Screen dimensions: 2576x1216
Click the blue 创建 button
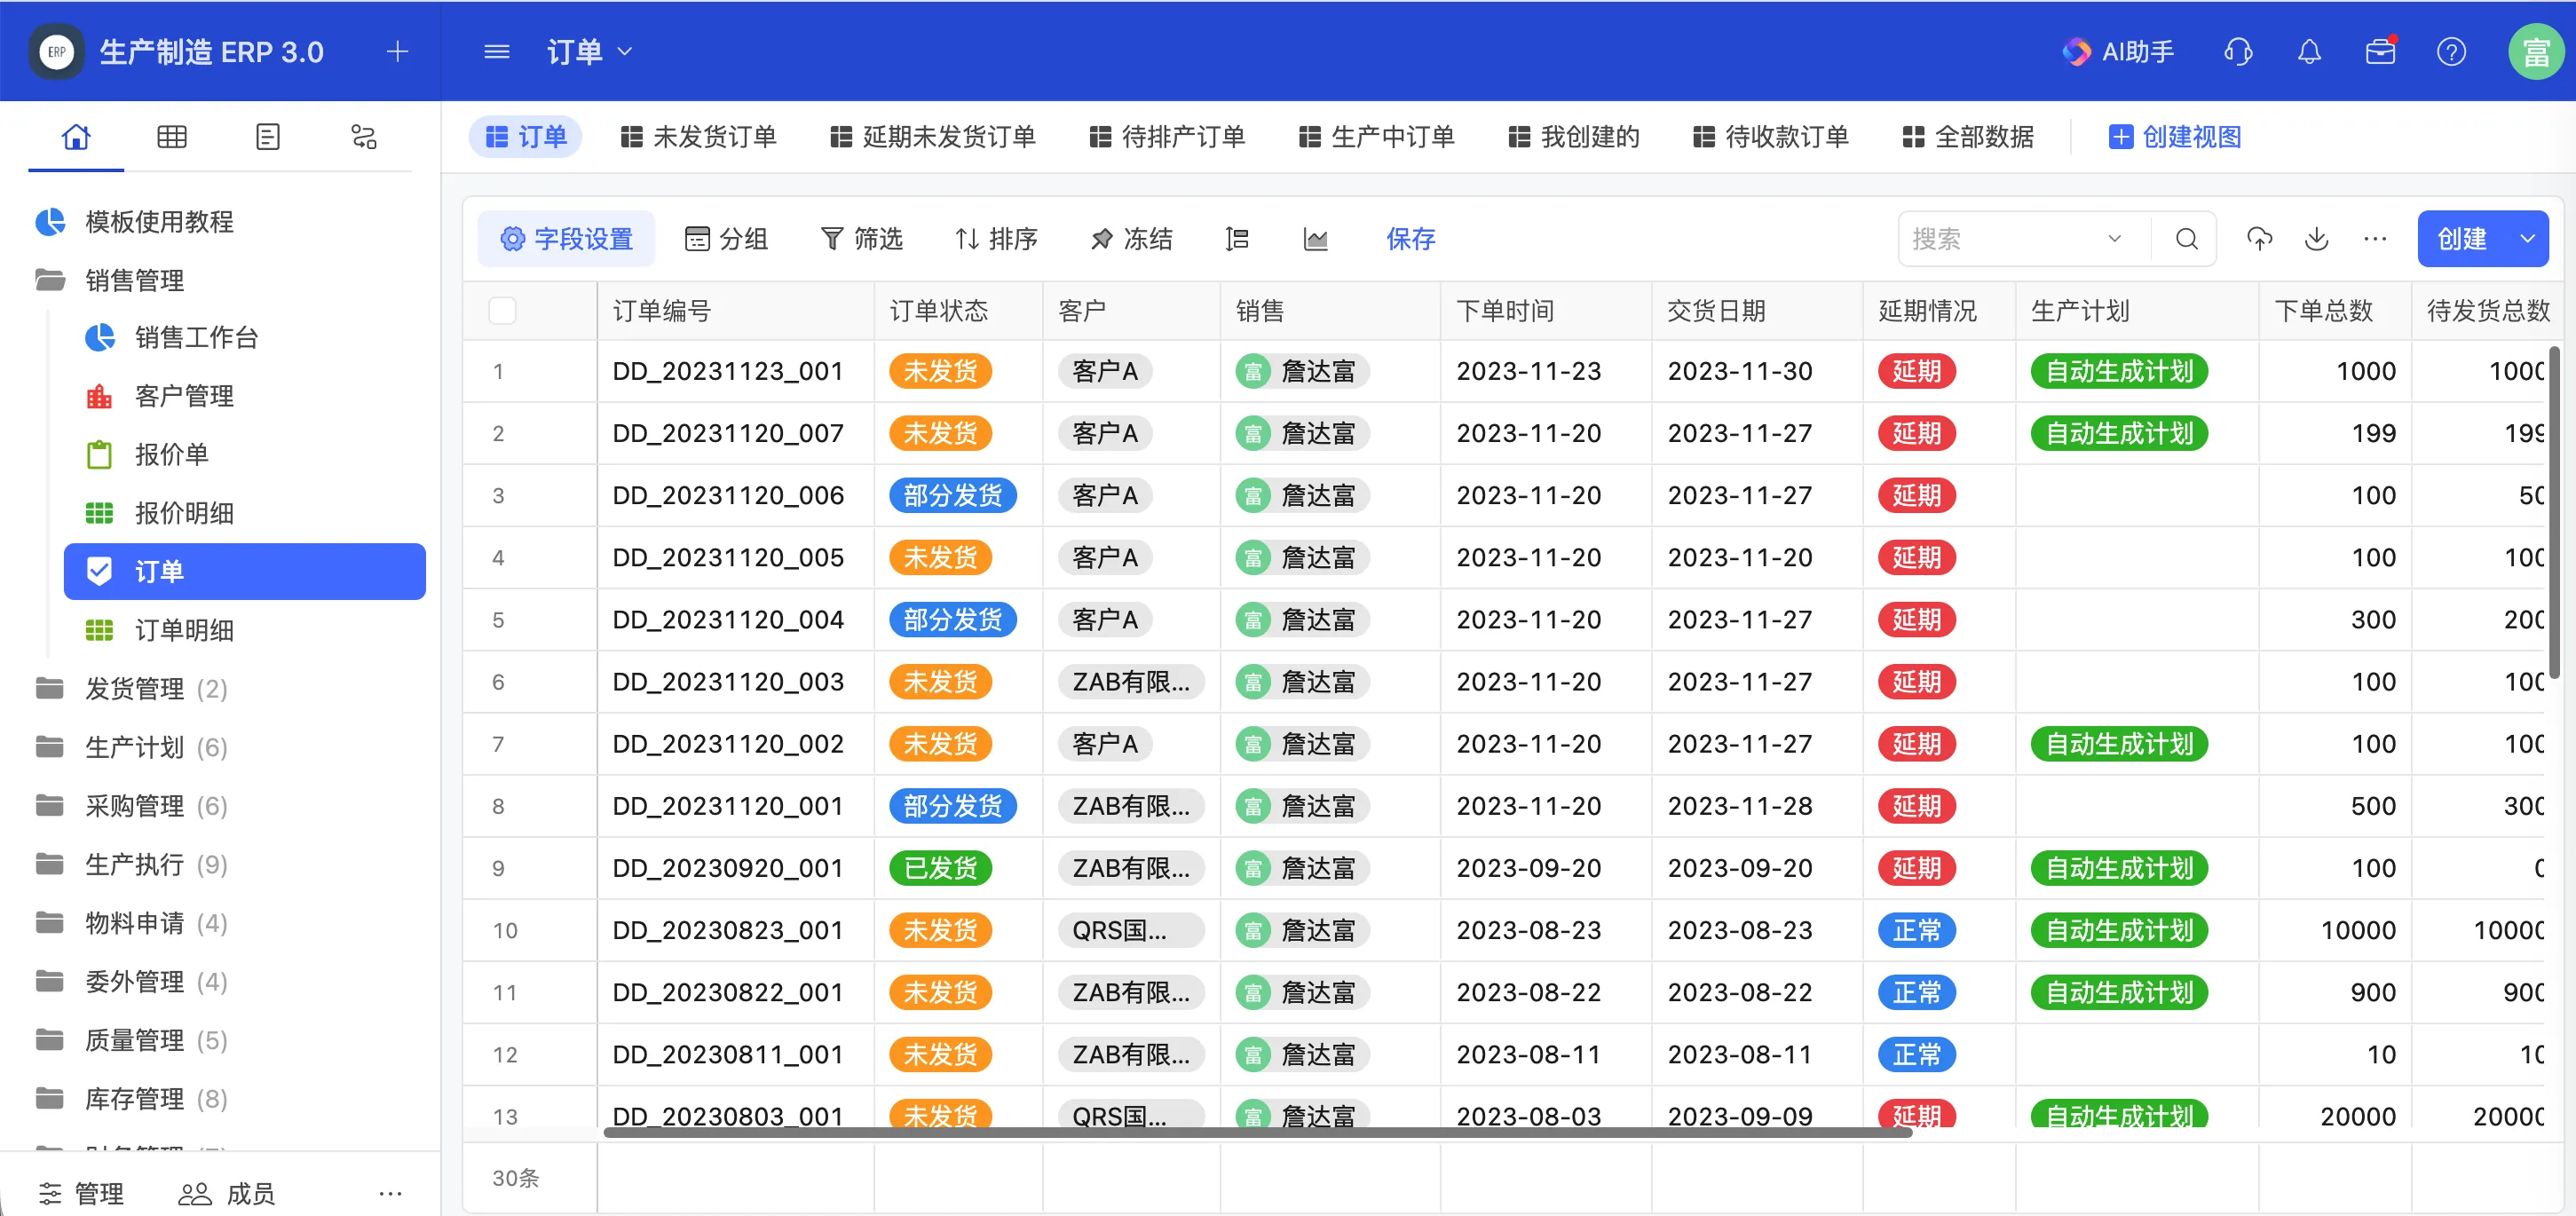tap(2463, 239)
